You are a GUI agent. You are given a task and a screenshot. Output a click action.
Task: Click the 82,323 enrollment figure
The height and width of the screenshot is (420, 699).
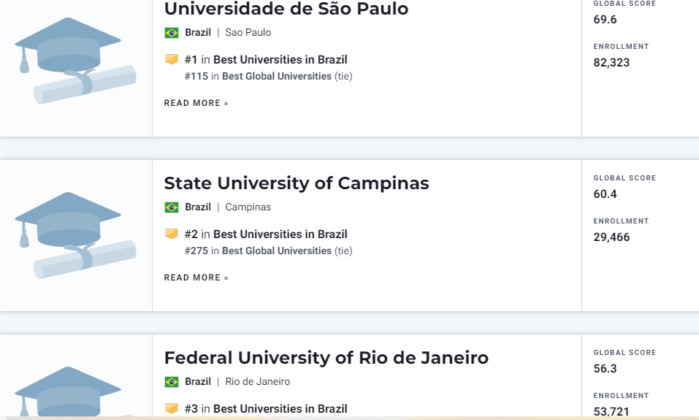click(x=611, y=62)
